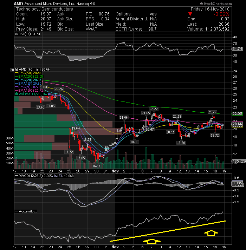Click the 'Nasdaq GS' exchange label
246x250 pixels.
click(86, 4)
